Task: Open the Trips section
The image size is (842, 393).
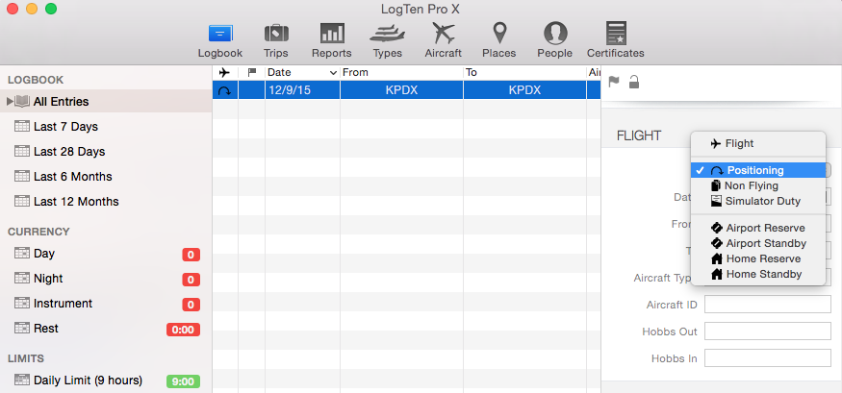Action: (276, 40)
